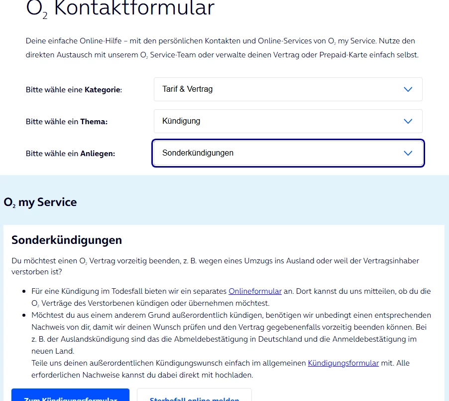The height and width of the screenshot is (401, 449).
Task: Click the chevron arrow in the Thema select
Action: pyautogui.click(x=408, y=121)
